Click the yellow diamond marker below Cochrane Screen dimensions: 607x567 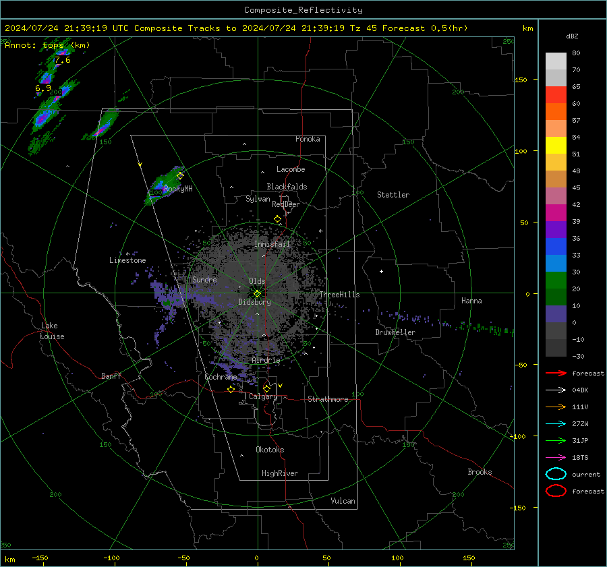[x=231, y=389]
